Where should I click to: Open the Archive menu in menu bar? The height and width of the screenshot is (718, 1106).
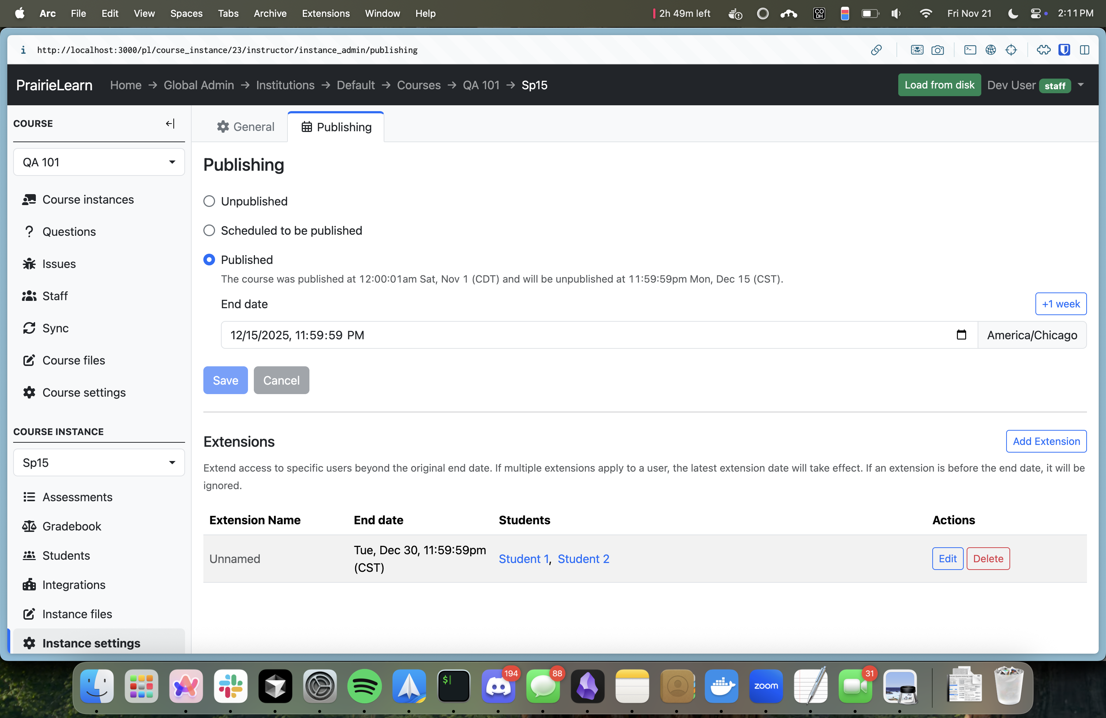(x=270, y=14)
